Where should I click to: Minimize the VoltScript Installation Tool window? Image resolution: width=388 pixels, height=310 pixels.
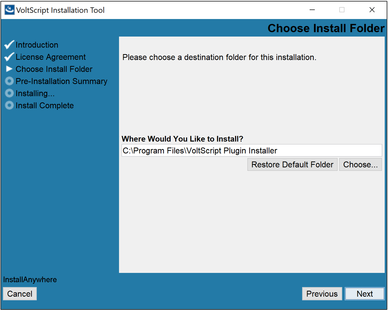[x=312, y=10]
